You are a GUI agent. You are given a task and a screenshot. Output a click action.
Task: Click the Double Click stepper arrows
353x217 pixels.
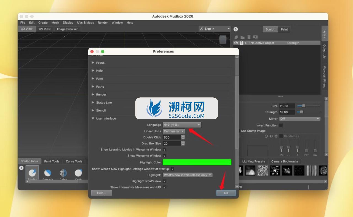pyautogui.click(x=183, y=137)
